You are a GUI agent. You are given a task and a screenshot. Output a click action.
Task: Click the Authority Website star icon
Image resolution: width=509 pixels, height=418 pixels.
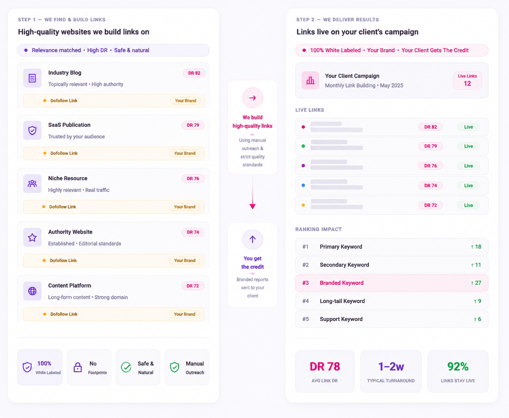click(32, 237)
